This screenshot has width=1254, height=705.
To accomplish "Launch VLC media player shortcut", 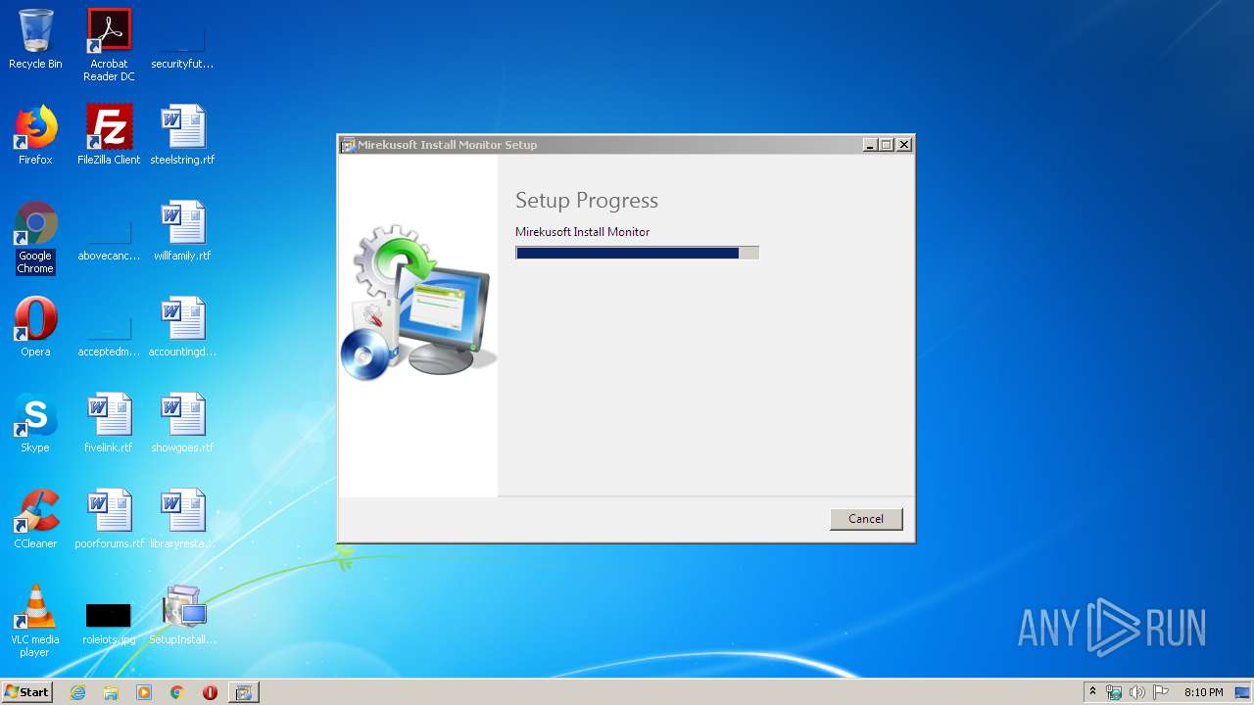I will (x=35, y=622).
